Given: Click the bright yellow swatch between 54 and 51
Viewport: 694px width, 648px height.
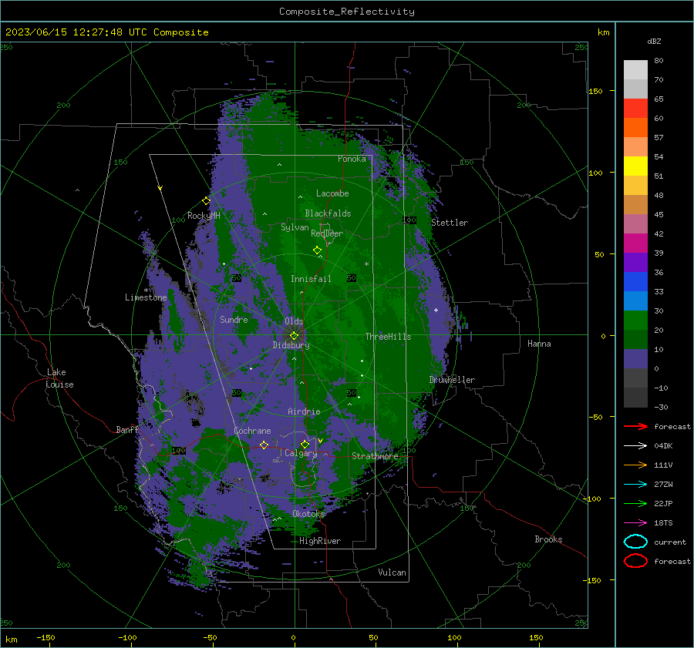Looking at the screenshot, I should click(635, 166).
